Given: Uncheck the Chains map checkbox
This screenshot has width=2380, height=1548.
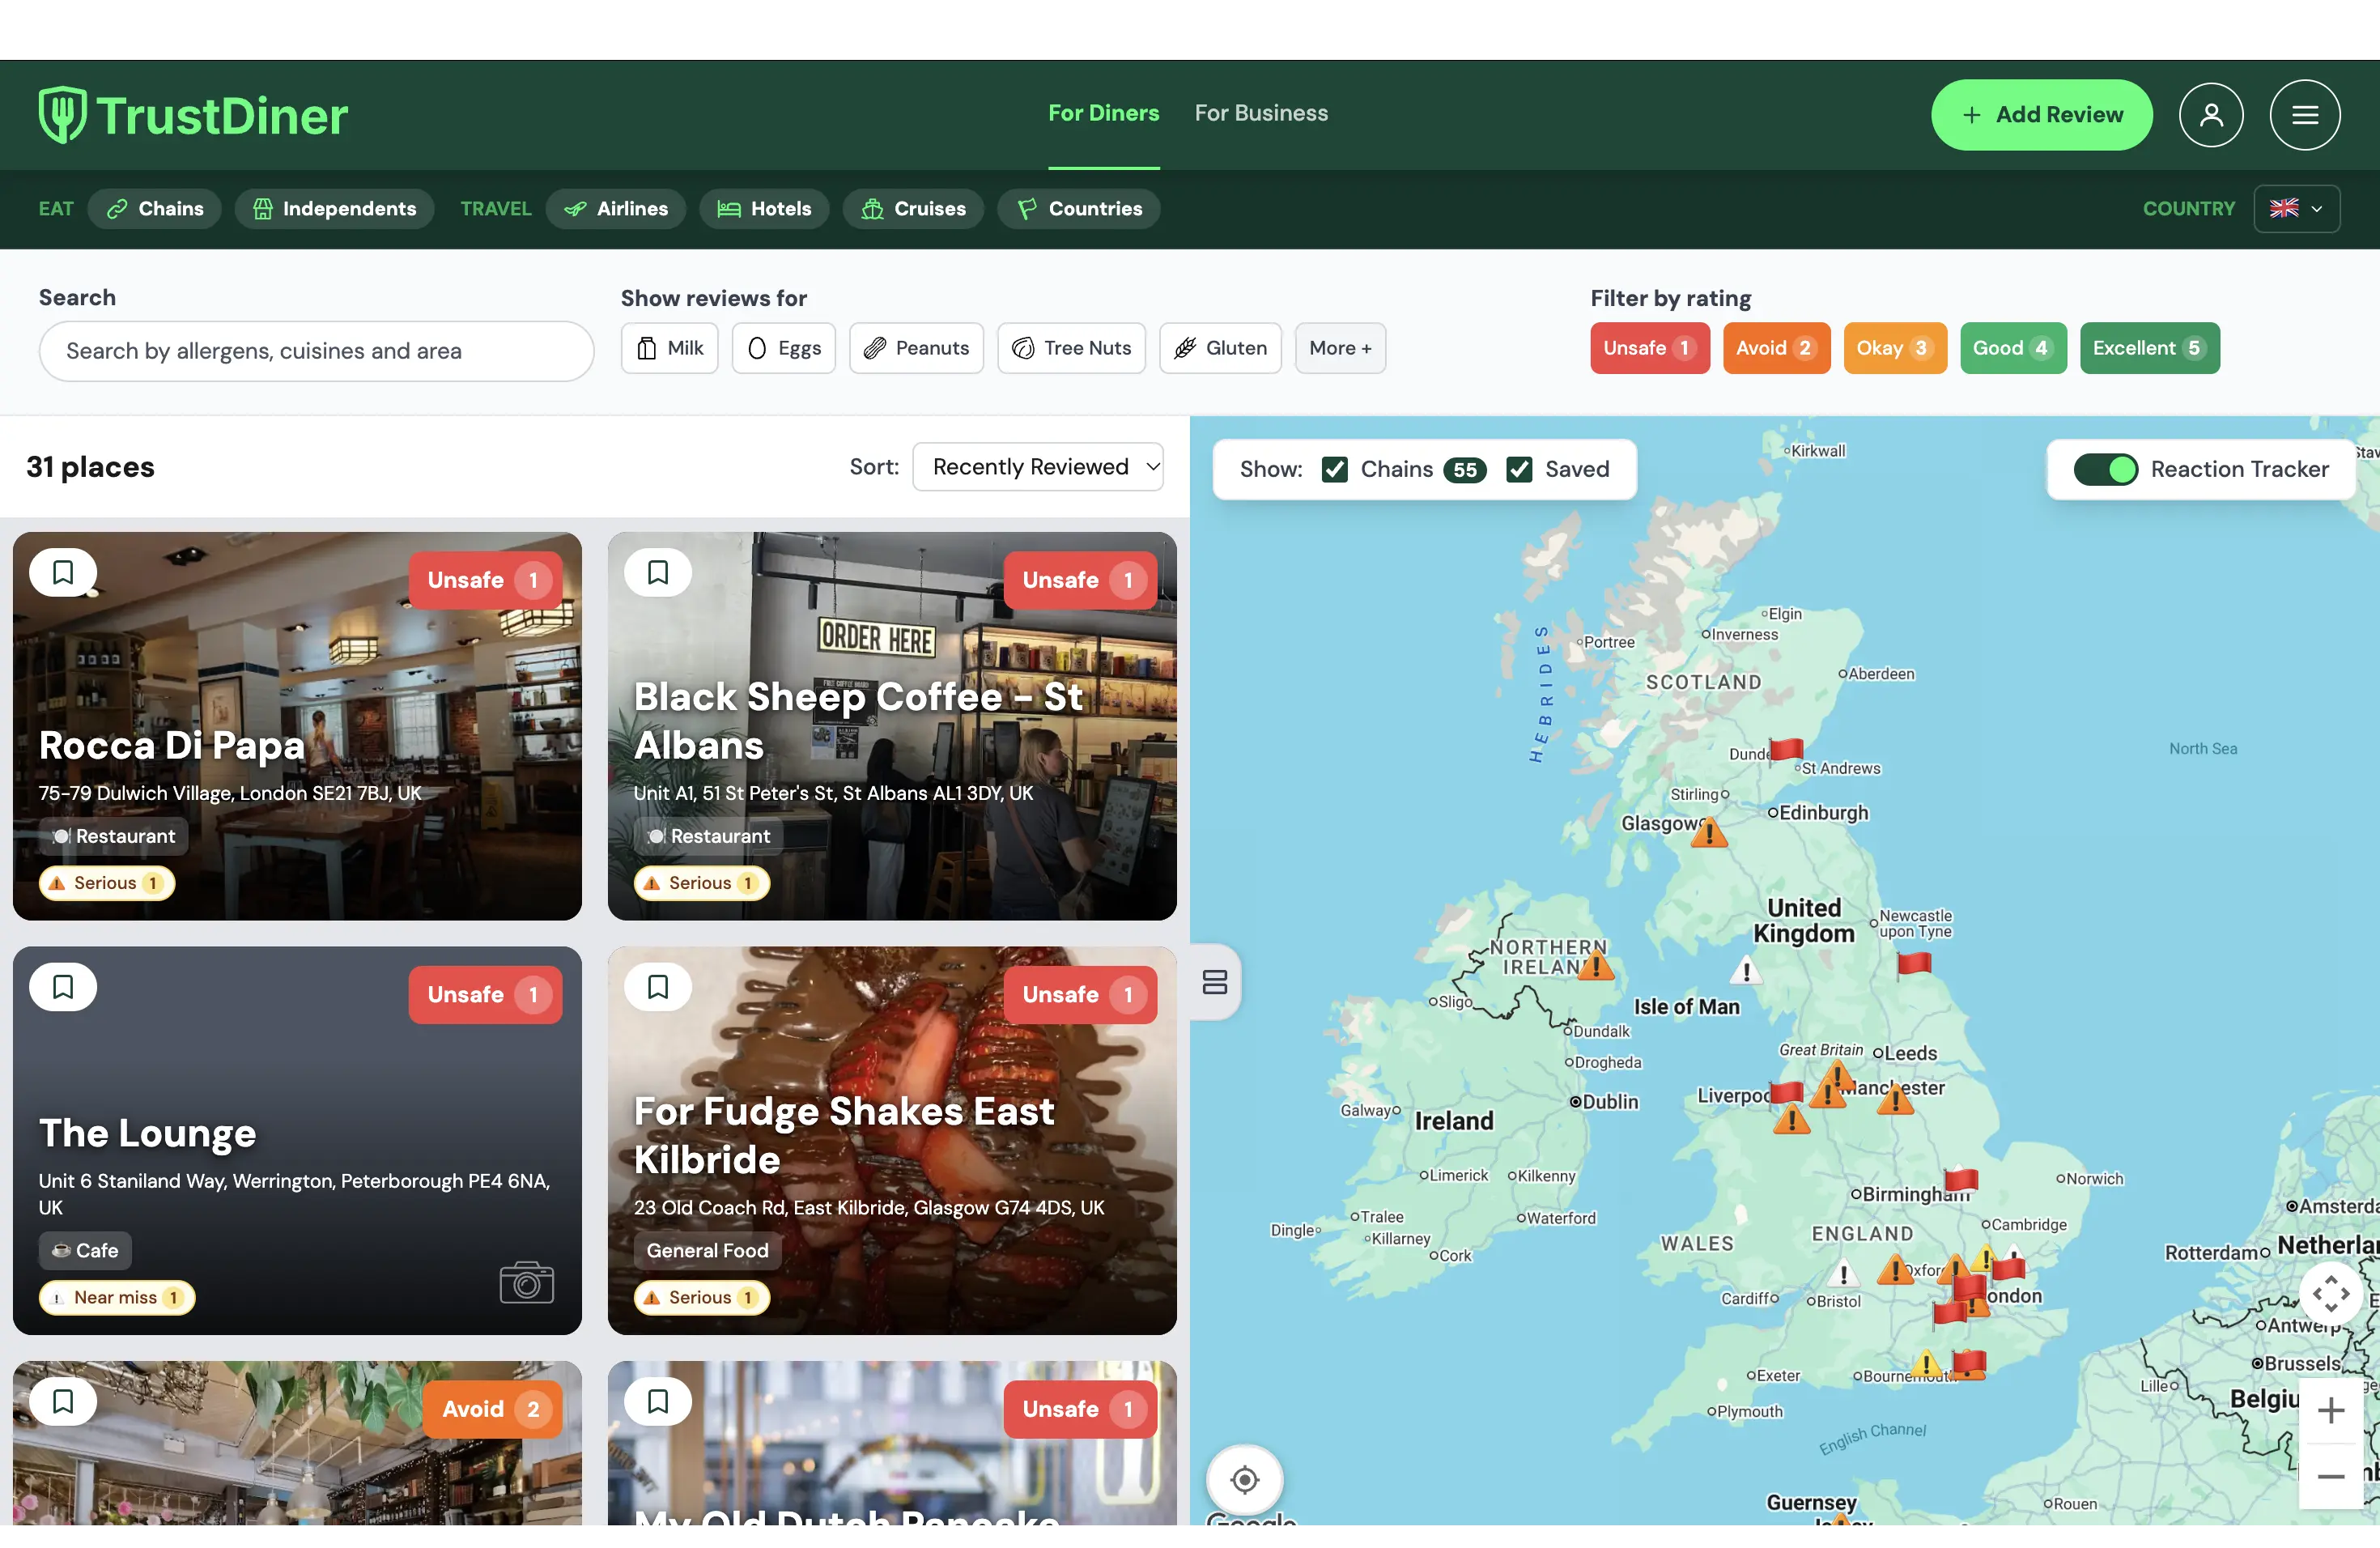Looking at the screenshot, I should [x=1335, y=469].
